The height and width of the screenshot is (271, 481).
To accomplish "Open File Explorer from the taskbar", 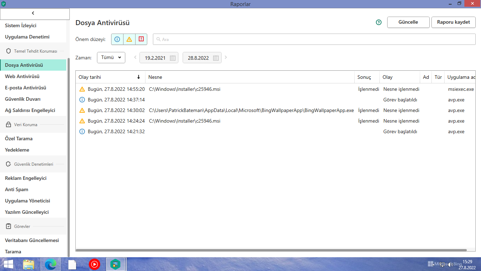I will click(x=29, y=264).
